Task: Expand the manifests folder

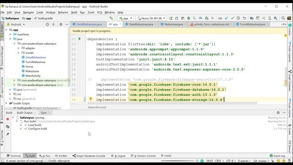Action: 11,34
